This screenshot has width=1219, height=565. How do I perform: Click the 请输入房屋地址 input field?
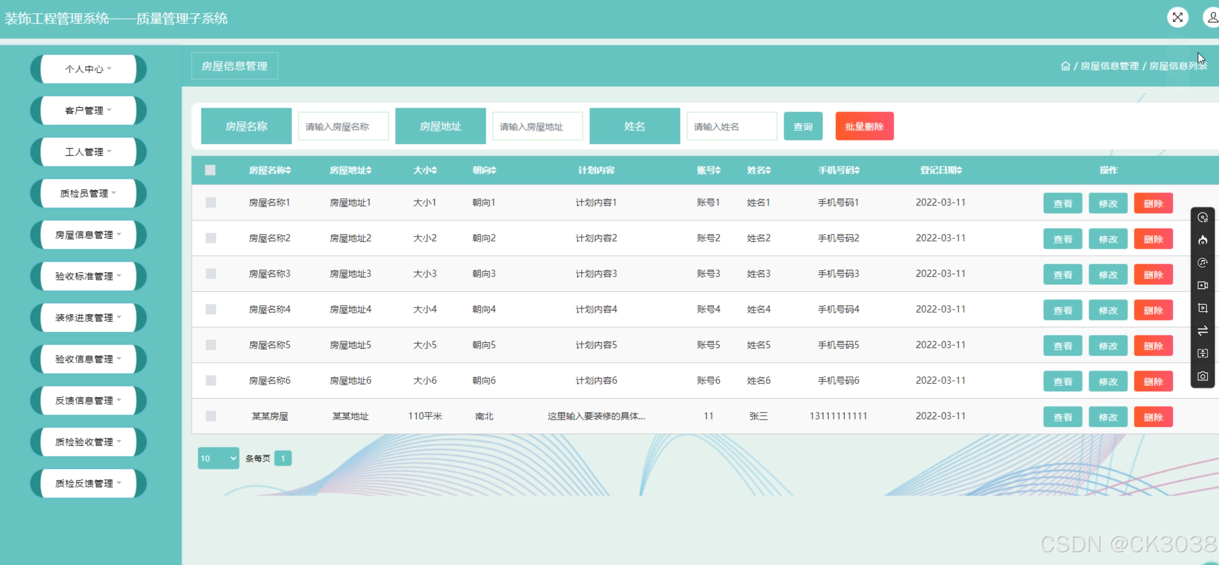(x=537, y=126)
